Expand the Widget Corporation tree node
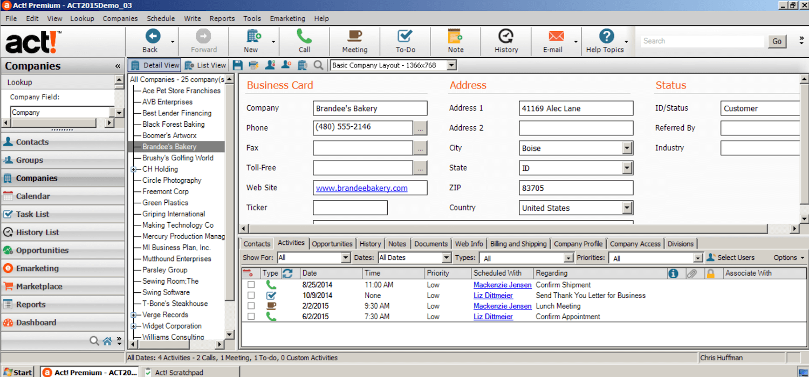Screen dimensions: 809x377 tap(133, 326)
